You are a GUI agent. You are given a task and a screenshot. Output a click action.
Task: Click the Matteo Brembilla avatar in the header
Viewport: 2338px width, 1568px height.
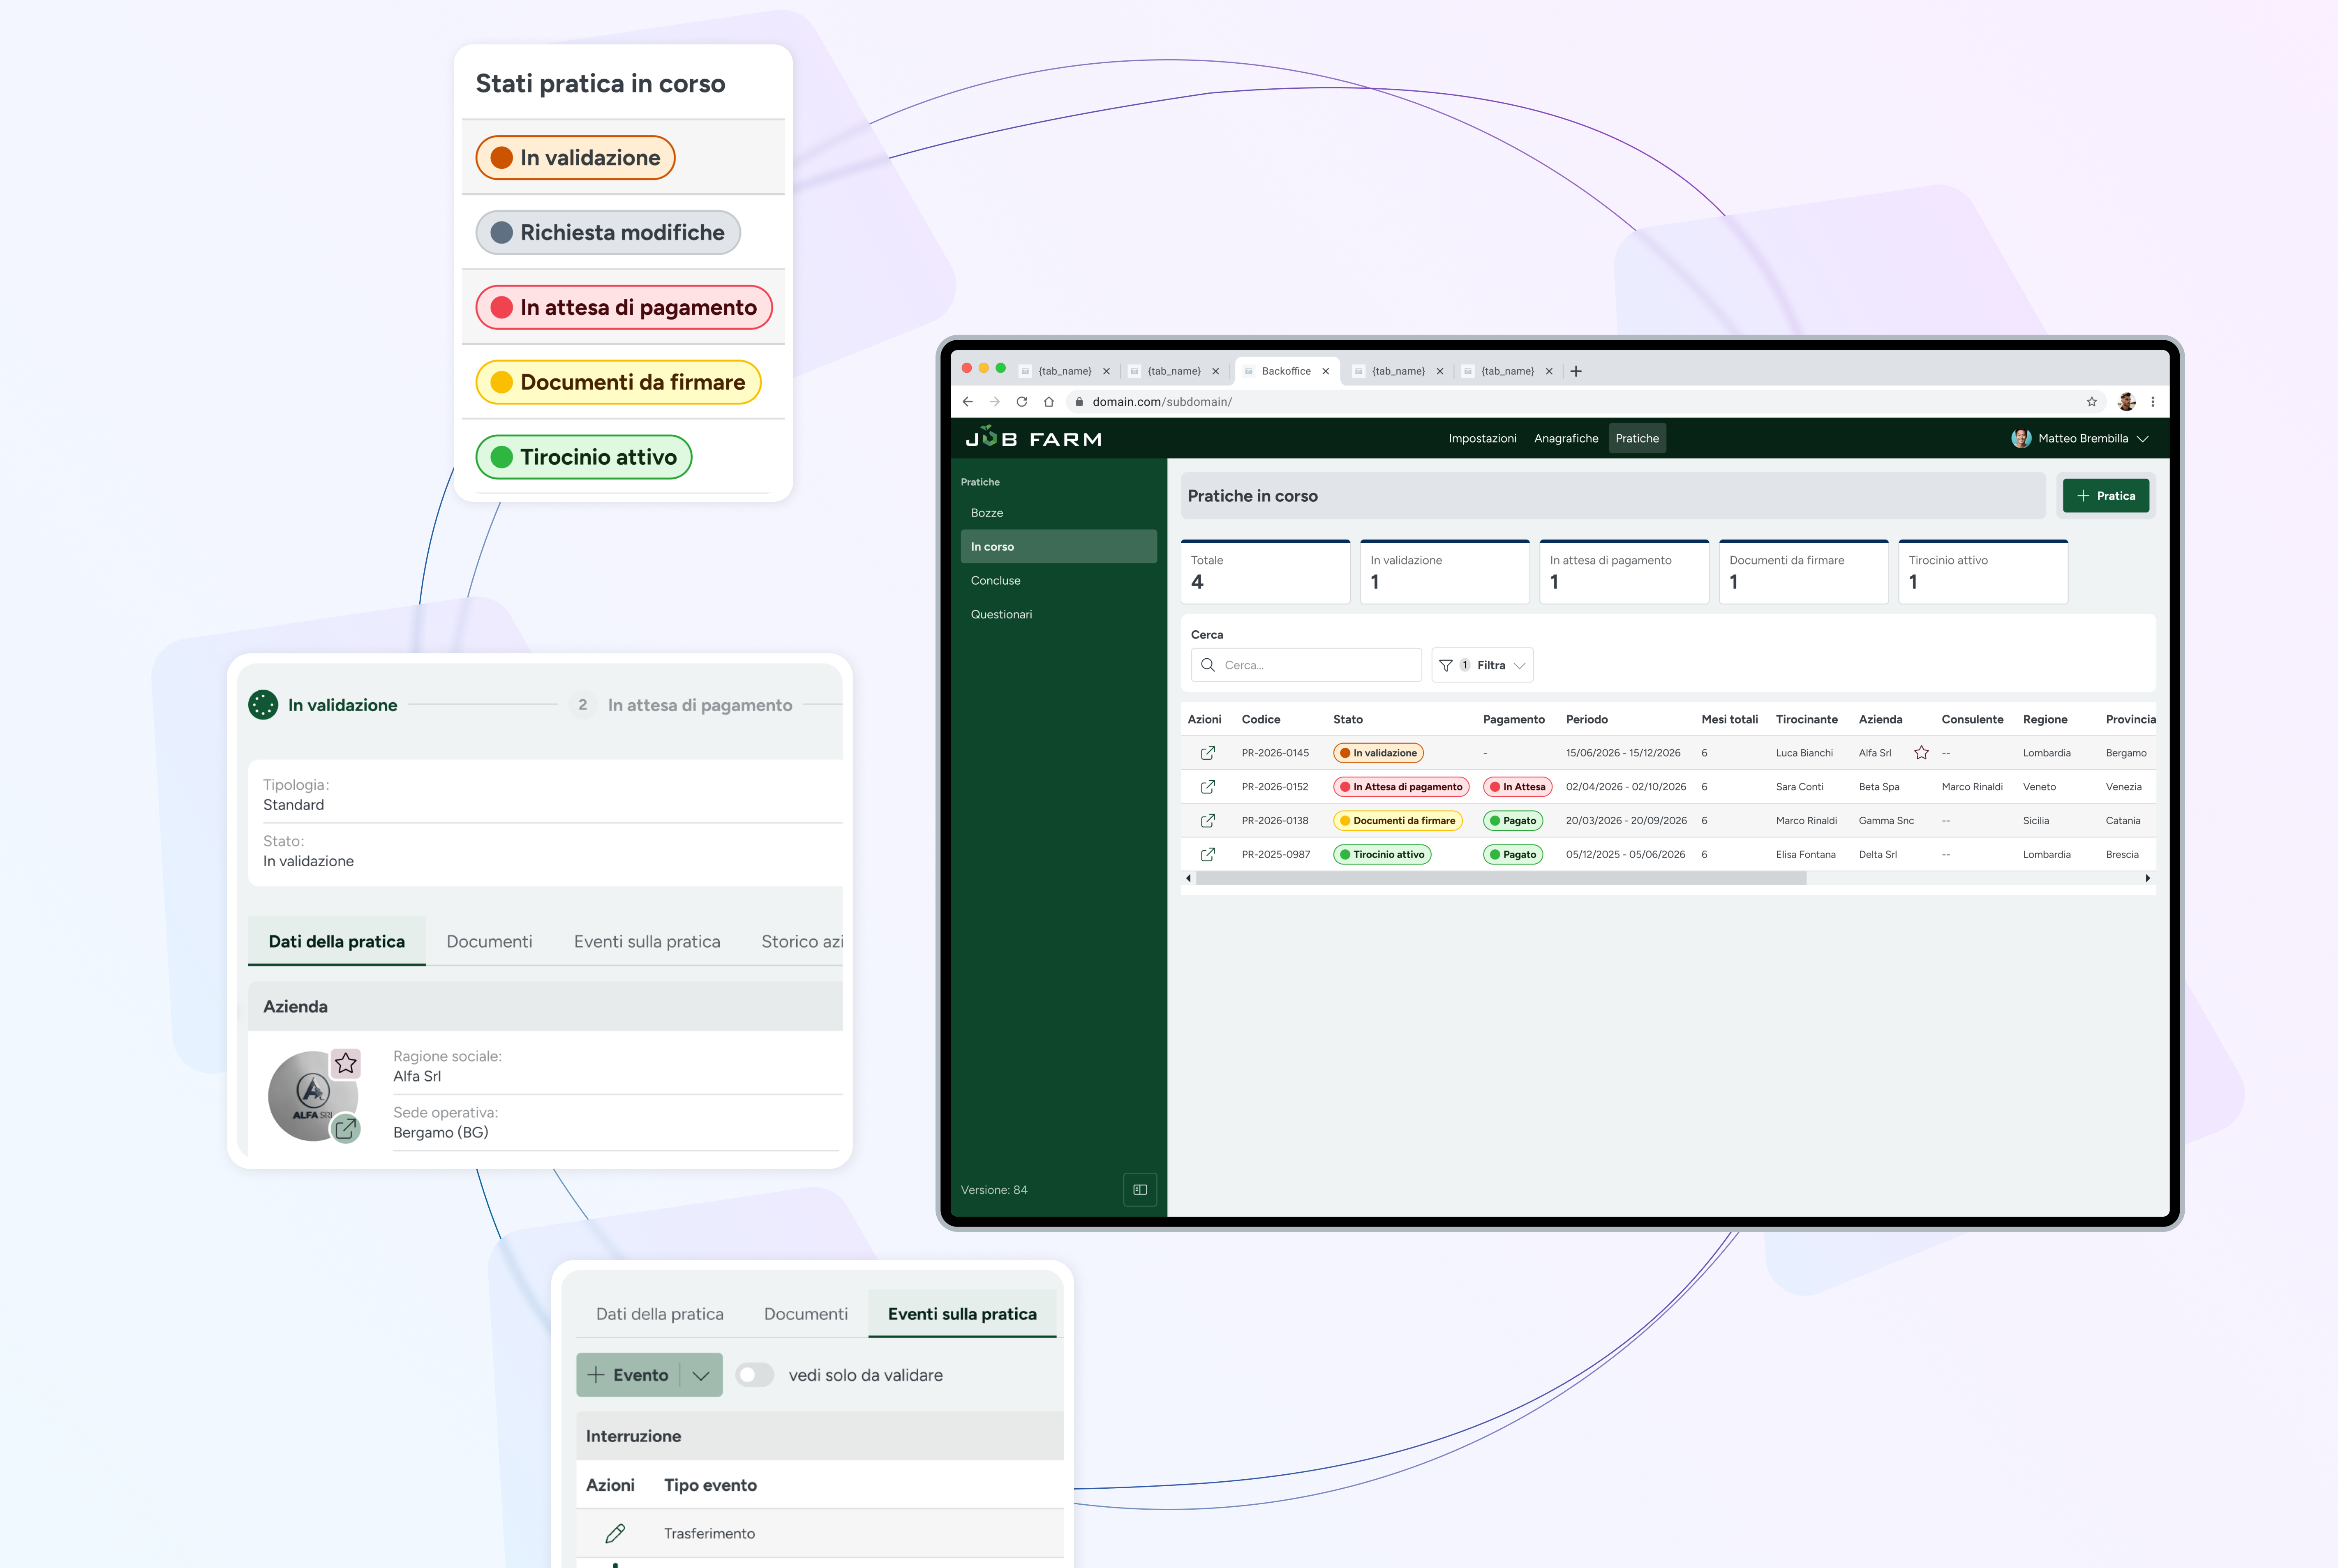coord(2021,438)
